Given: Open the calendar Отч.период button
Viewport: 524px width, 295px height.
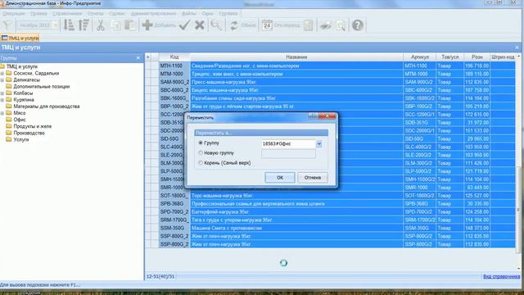Looking at the screenshot, I should (281, 25).
